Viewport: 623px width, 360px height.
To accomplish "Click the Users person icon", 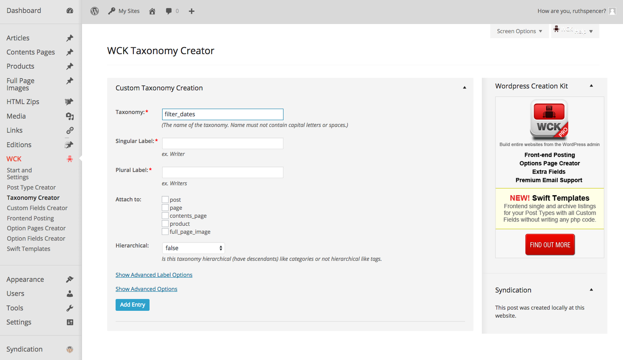I will tap(70, 294).
